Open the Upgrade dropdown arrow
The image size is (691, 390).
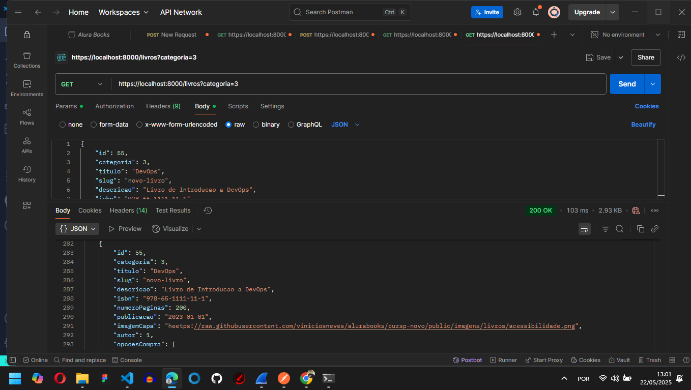click(613, 12)
